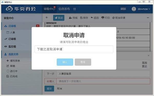
Task: Open the 信息发布 top tab
Action: click(64, 9)
